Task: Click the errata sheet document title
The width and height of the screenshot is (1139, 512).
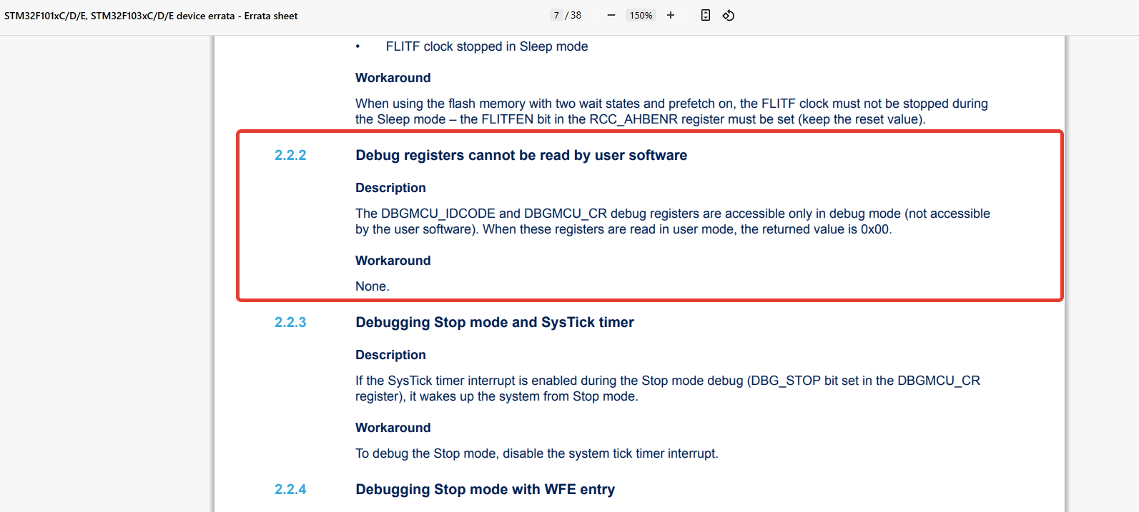Action: (x=151, y=16)
